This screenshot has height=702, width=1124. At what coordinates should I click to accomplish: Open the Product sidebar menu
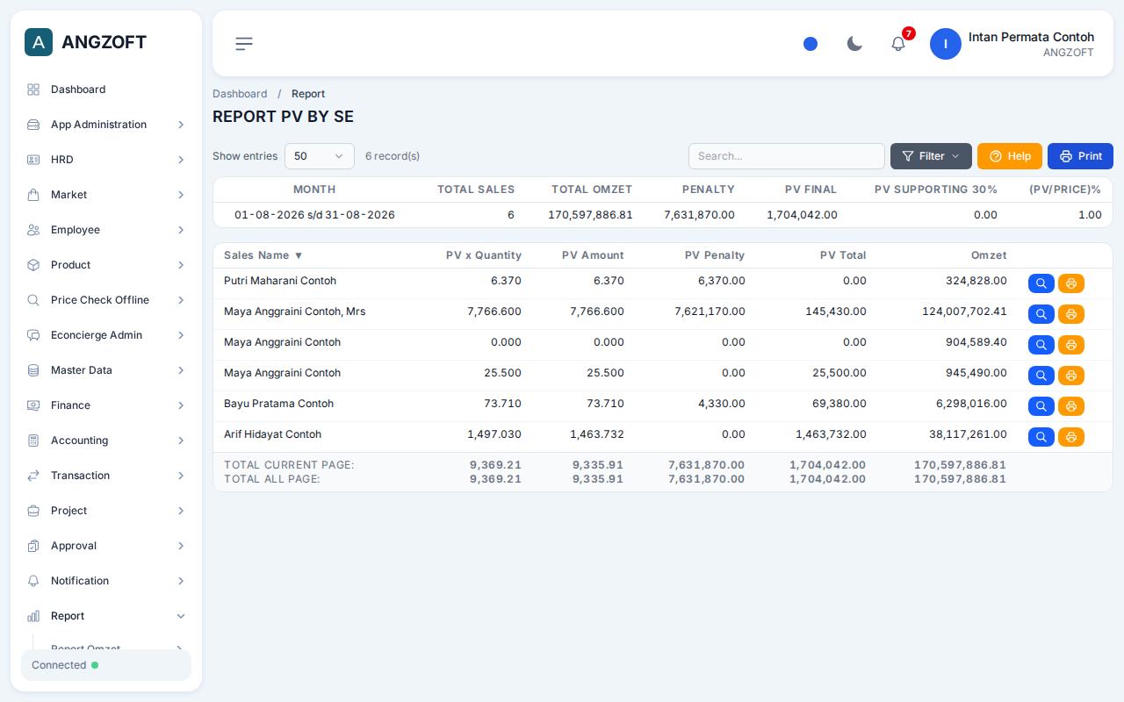(x=106, y=265)
